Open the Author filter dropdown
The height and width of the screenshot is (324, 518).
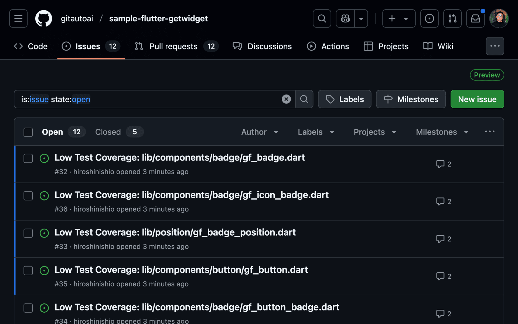tap(260, 132)
